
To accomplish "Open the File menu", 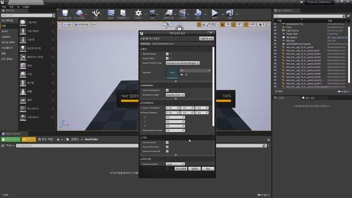I will (x=4, y=7).
